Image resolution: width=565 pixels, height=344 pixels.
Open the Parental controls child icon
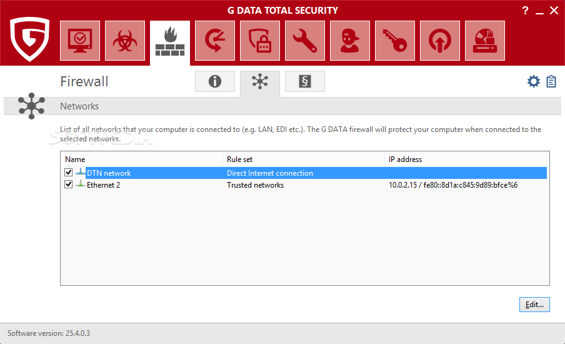[350, 41]
